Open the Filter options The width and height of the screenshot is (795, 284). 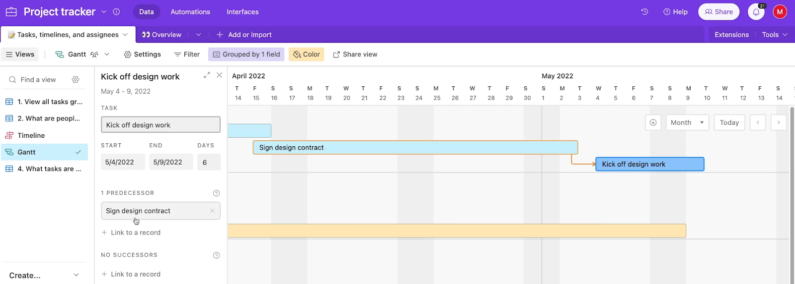coord(187,55)
